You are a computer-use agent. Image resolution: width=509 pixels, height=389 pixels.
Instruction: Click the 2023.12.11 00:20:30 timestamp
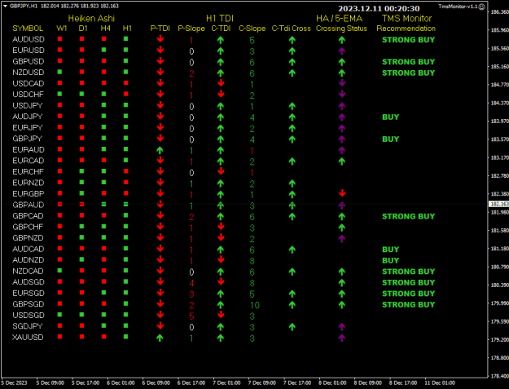[x=379, y=8]
